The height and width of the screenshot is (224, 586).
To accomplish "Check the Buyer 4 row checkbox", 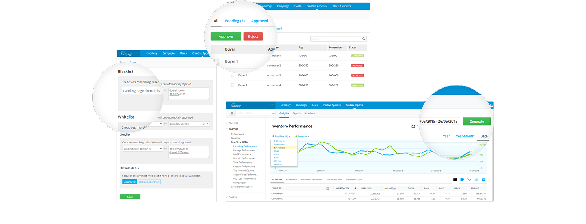I will (x=233, y=85).
